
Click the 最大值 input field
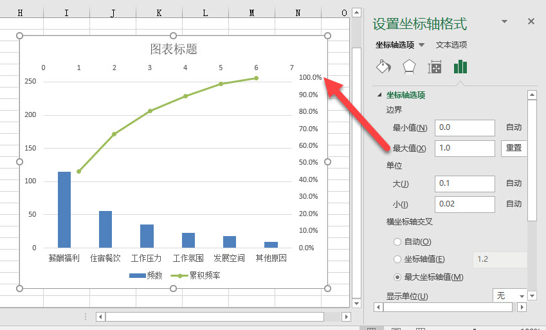[x=464, y=148]
